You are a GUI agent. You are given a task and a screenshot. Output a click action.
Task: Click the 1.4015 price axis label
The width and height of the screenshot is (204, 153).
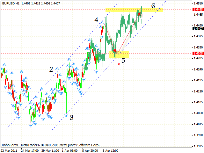click(x=198, y=124)
